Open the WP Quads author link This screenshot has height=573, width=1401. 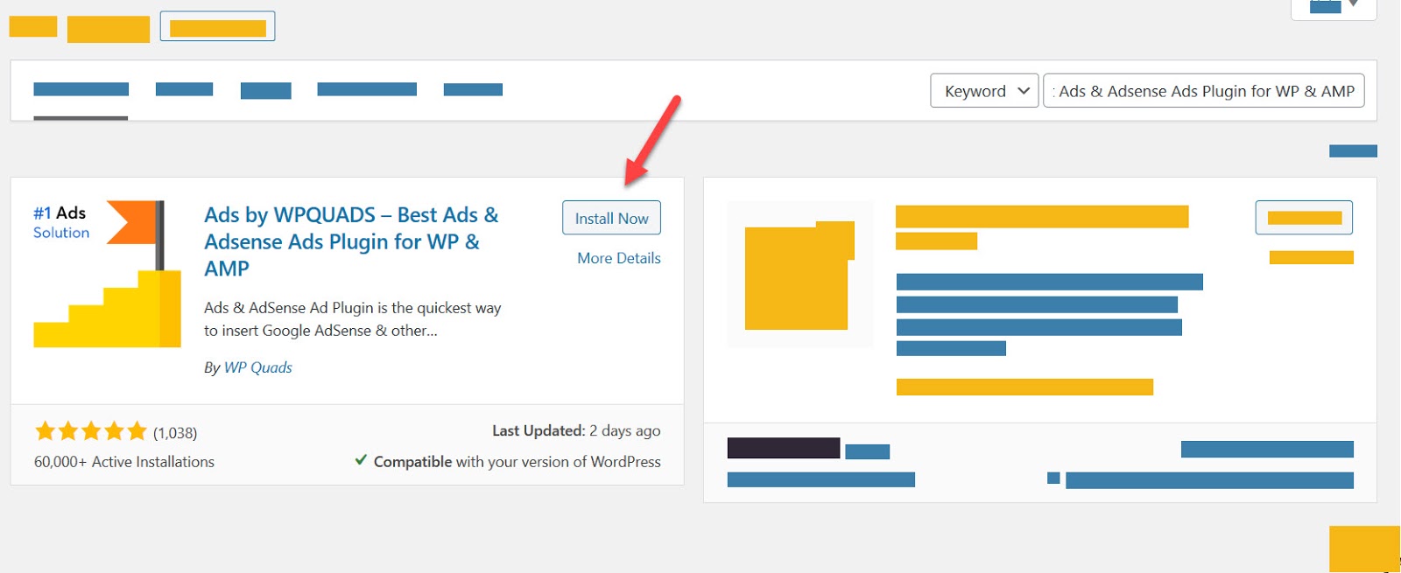258,367
